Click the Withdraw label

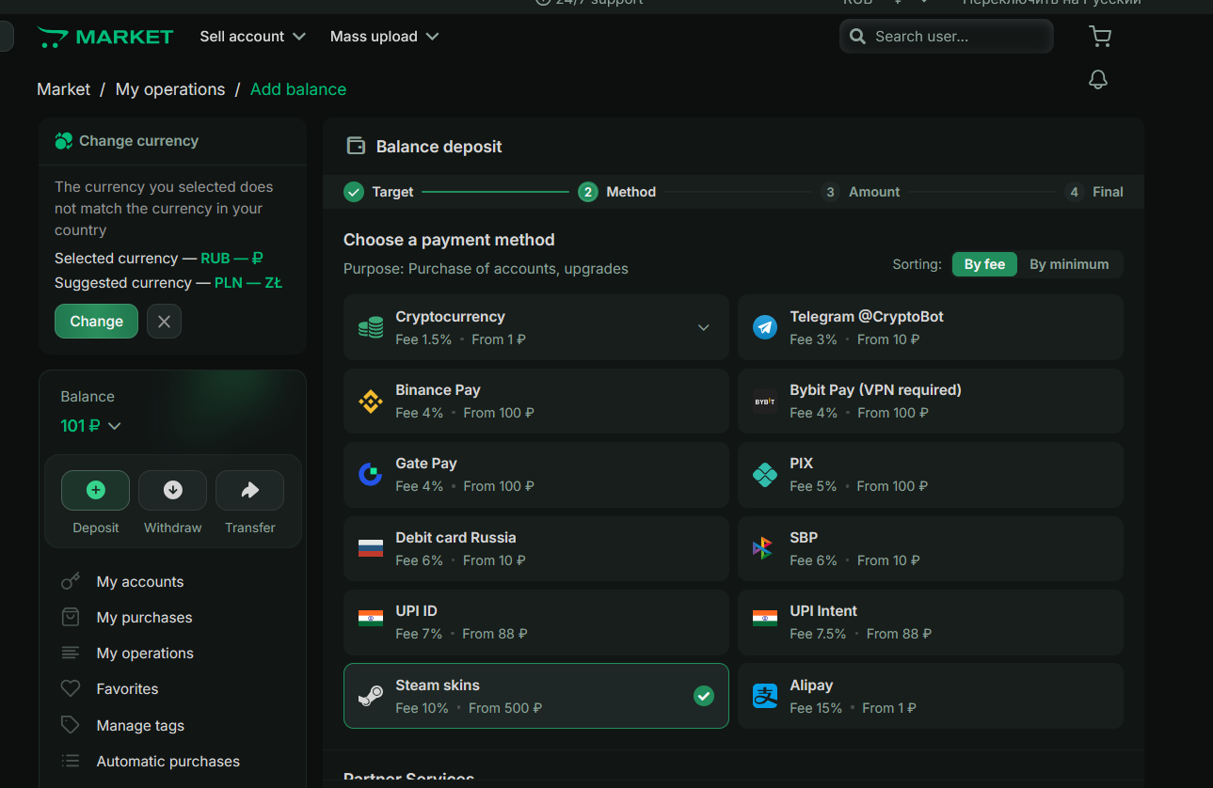pos(173,528)
